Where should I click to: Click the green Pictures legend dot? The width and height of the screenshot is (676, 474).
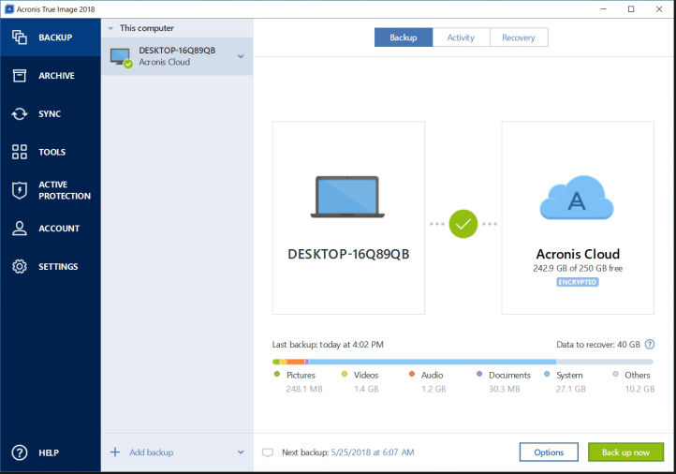(277, 374)
